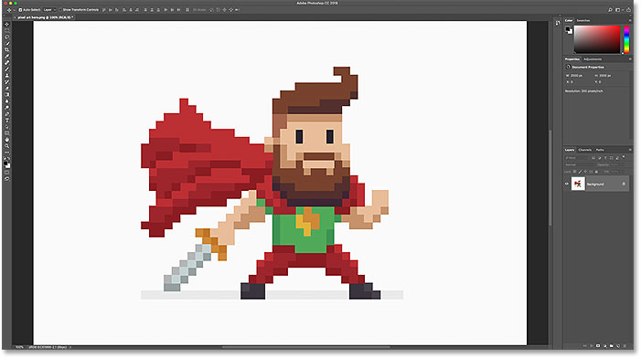Select the Quick Selection tool

coord(7,43)
